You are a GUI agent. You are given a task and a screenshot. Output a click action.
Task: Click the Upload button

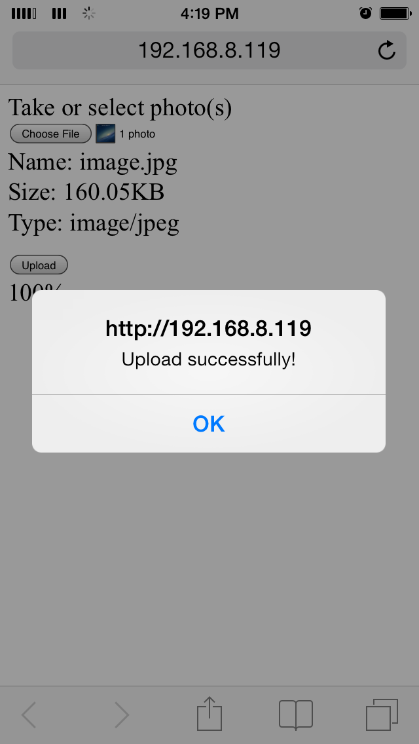click(x=39, y=265)
